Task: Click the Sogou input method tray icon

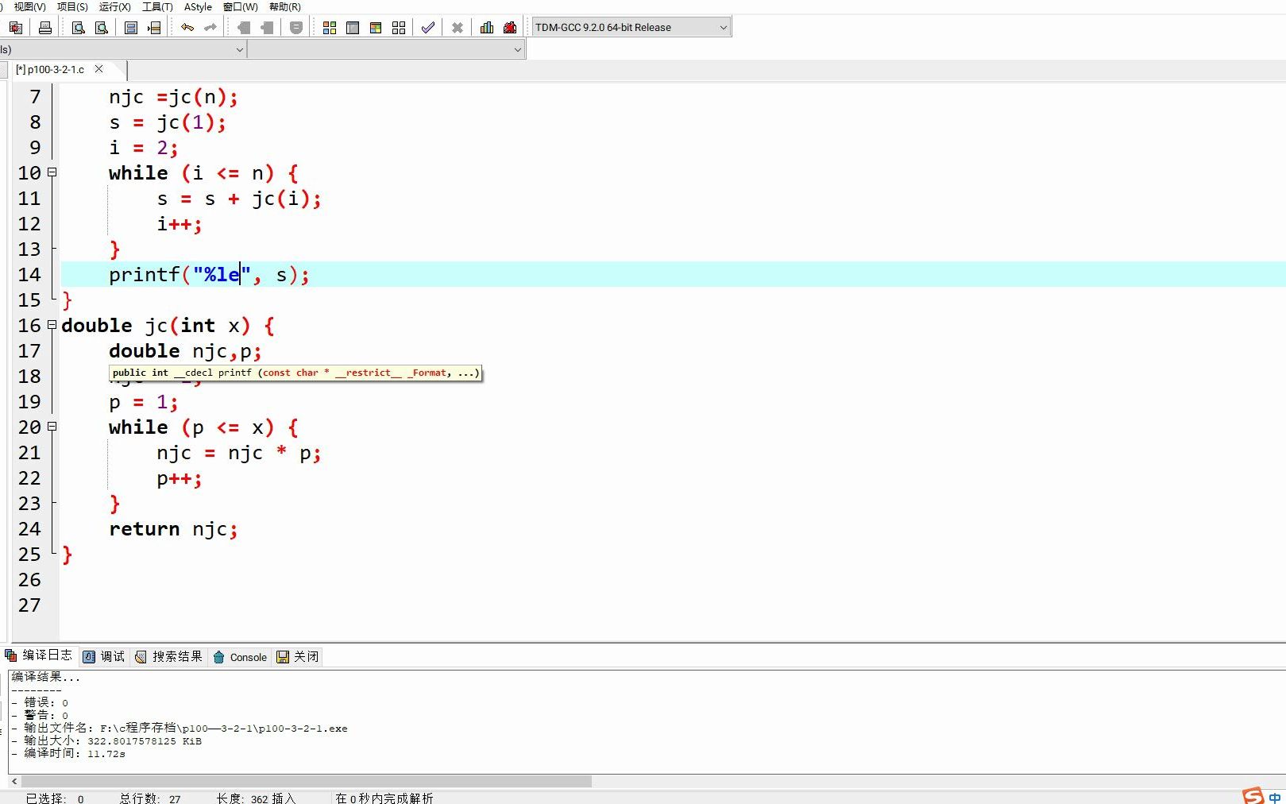Action: (x=1253, y=796)
